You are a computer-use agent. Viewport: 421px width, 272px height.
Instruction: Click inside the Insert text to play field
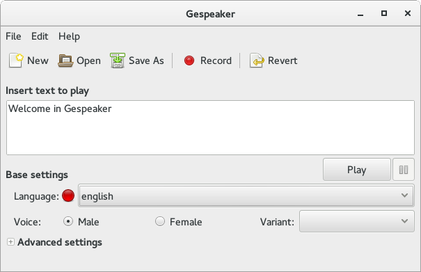coord(210,127)
